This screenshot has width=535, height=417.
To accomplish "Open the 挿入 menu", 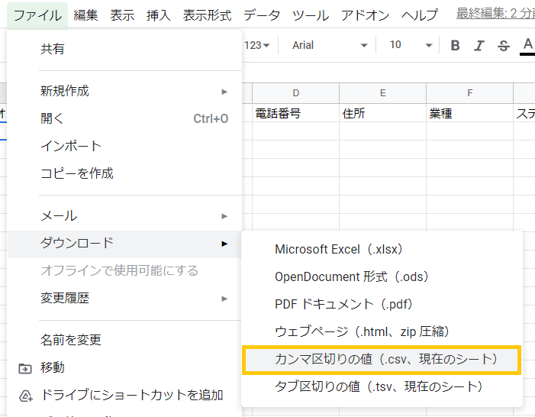I will pos(158,15).
